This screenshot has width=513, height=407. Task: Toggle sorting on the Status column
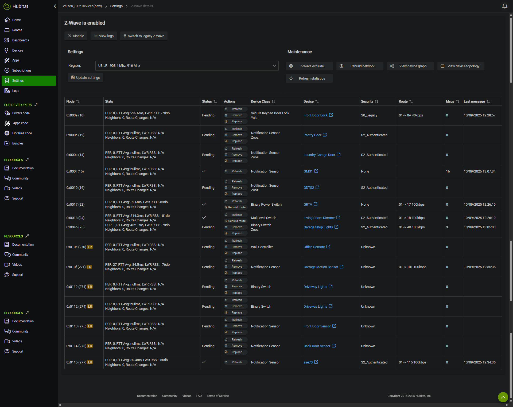(215, 101)
